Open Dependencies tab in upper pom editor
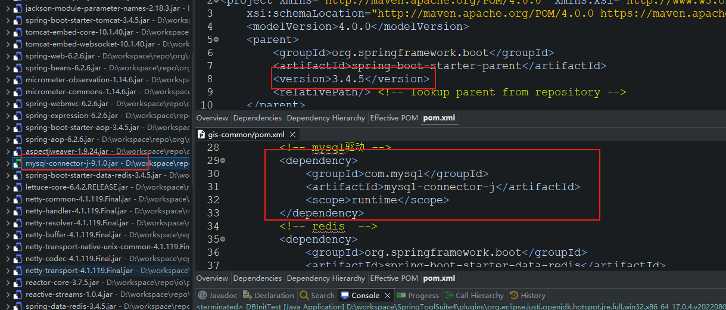The width and height of the screenshot is (726, 310). point(257,118)
